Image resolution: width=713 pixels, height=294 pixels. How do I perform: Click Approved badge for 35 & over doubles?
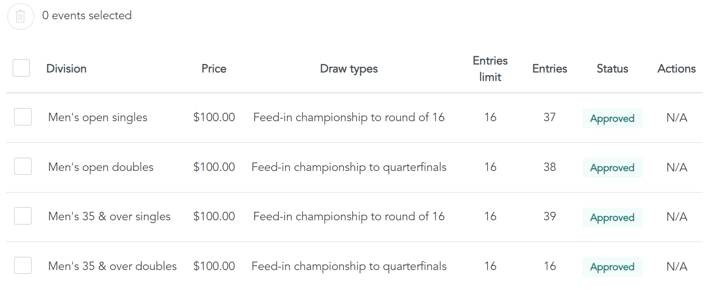[612, 267]
